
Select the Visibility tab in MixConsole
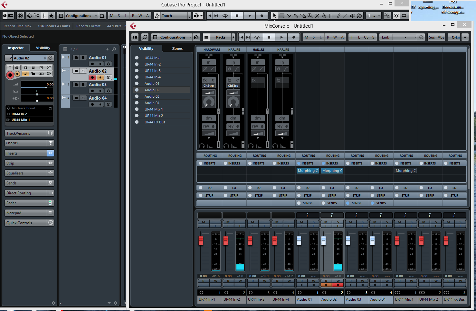click(x=146, y=49)
